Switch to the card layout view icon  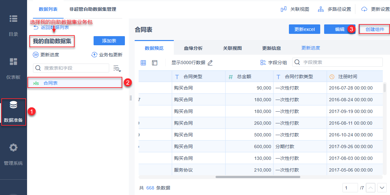coord(155,63)
